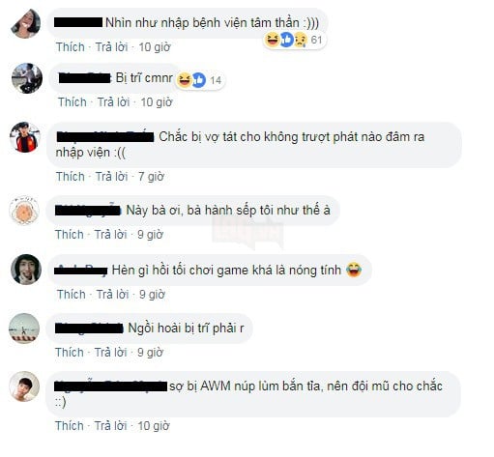Open avatar next to 'Này bà ơi' comment
This screenshot has height=457, width=494.
click(25, 210)
